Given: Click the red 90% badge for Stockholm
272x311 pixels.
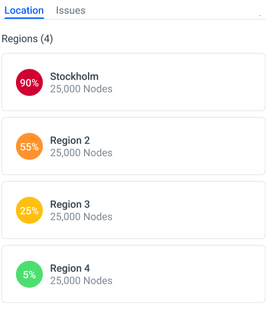Looking at the screenshot, I should pos(29,83).
